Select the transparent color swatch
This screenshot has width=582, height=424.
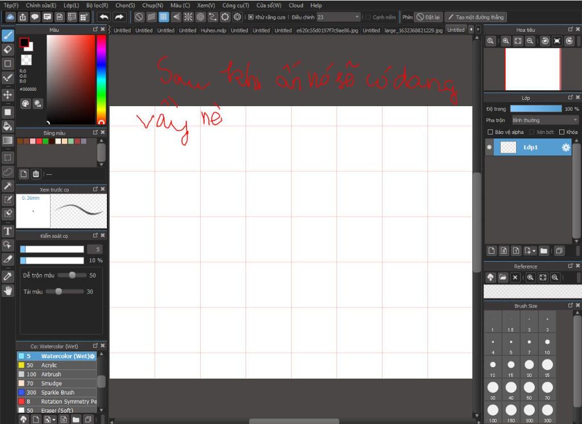click(x=26, y=60)
